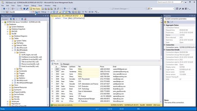This screenshot has width=197, height=111.
Task: Select the dbo.tblQueueMessages table
Action: tap(25, 83)
